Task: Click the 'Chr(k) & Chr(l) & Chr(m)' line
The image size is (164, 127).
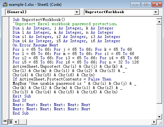Action: (67, 88)
